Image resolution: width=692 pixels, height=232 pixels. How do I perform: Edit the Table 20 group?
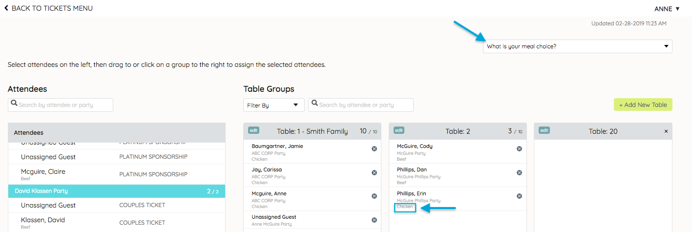tap(544, 130)
